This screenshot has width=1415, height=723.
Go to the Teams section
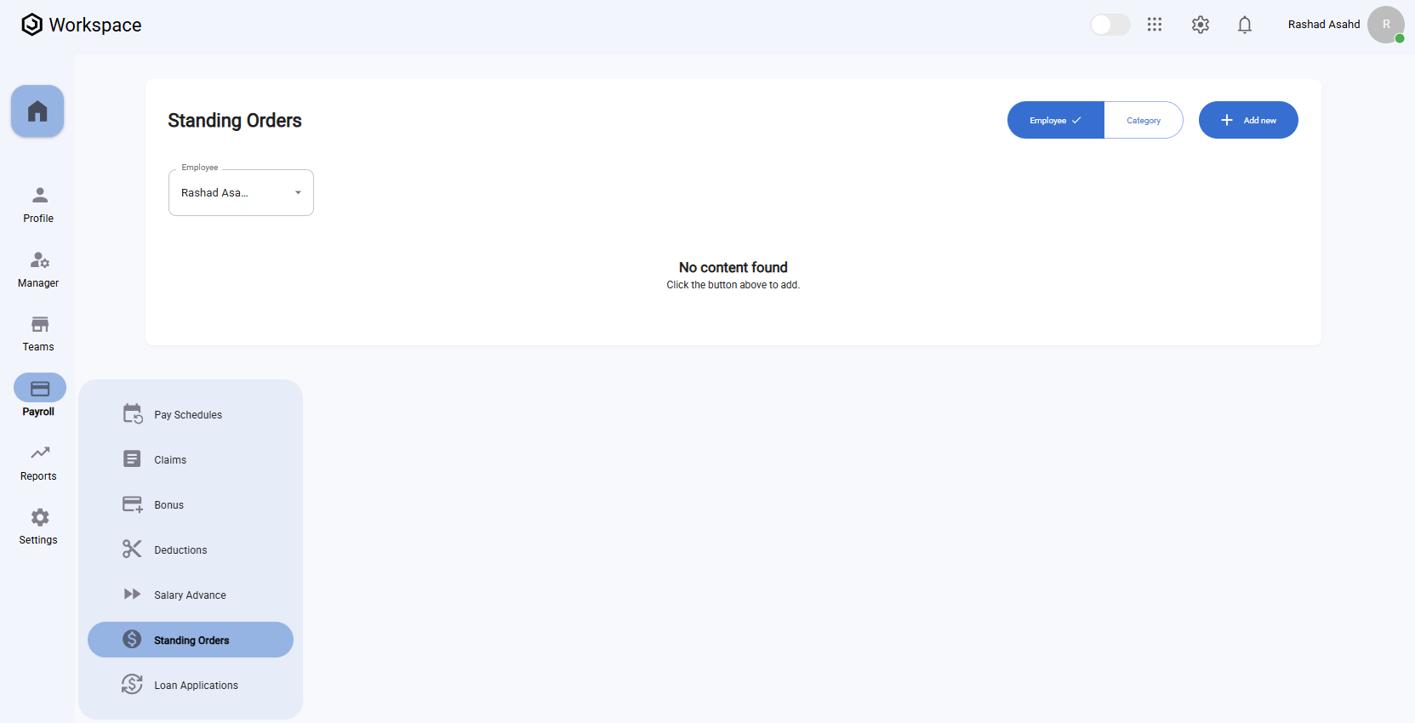(39, 333)
